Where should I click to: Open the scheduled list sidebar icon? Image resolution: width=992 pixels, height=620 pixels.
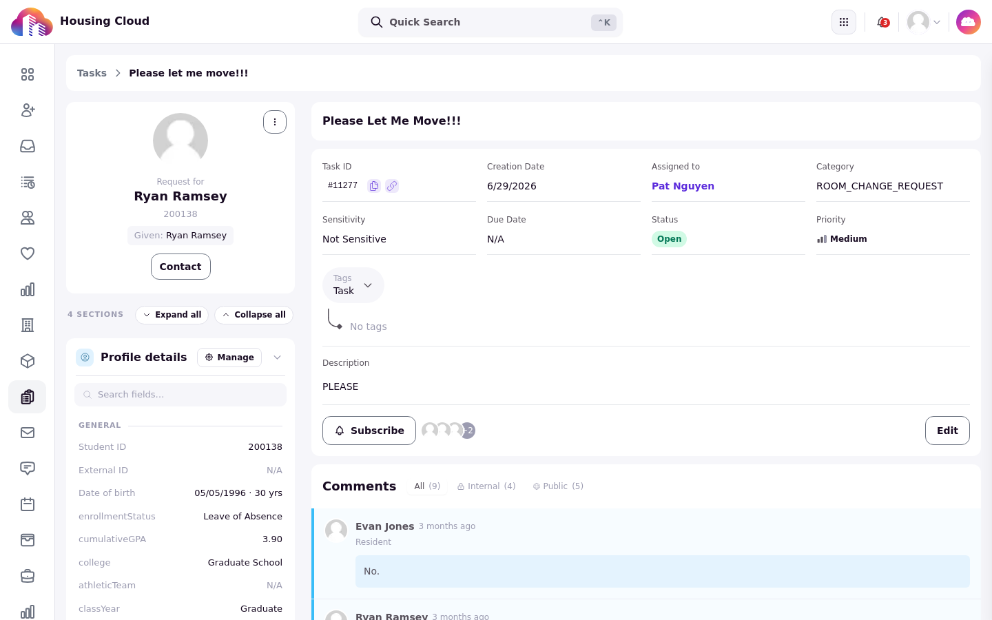(x=28, y=182)
